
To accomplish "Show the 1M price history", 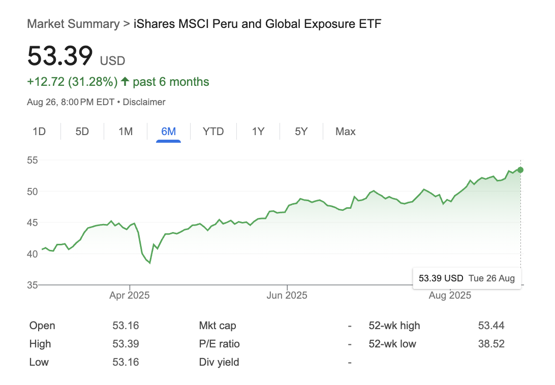I will click(x=126, y=132).
